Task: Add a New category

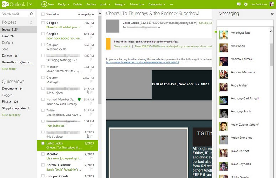Action: [x=11, y=115]
